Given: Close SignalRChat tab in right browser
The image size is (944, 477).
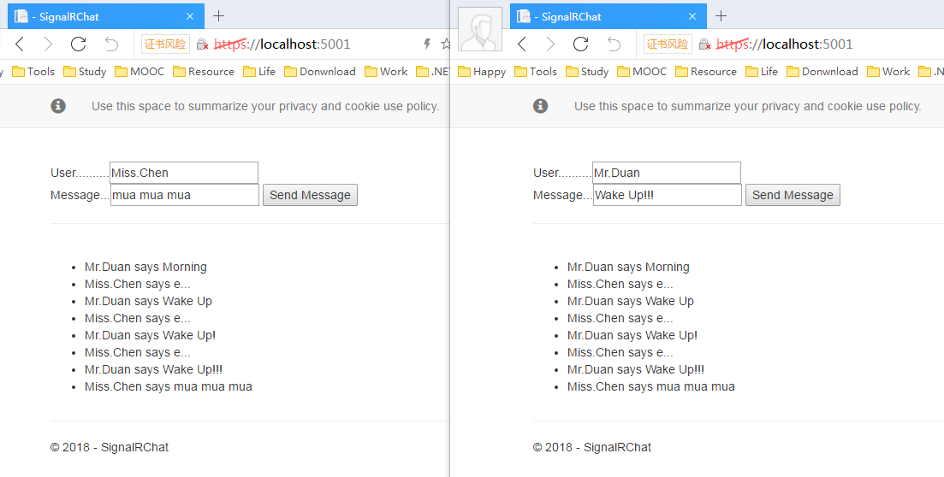Looking at the screenshot, I should click(692, 16).
